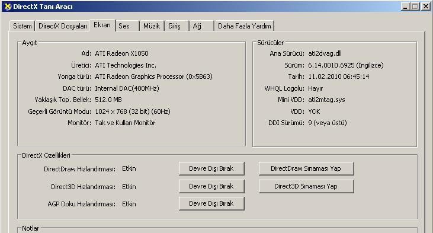Close the DirectX Tanı Aracı window
433x233 pixels.
pos(425,7)
